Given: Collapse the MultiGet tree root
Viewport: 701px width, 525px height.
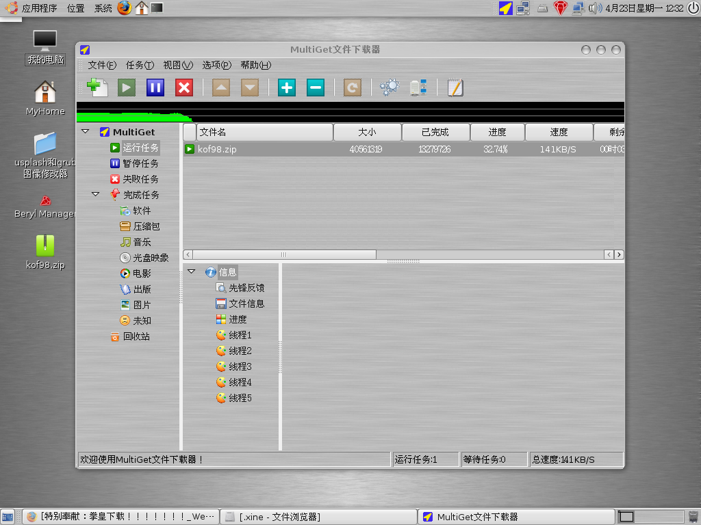Looking at the screenshot, I should coord(86,132).
